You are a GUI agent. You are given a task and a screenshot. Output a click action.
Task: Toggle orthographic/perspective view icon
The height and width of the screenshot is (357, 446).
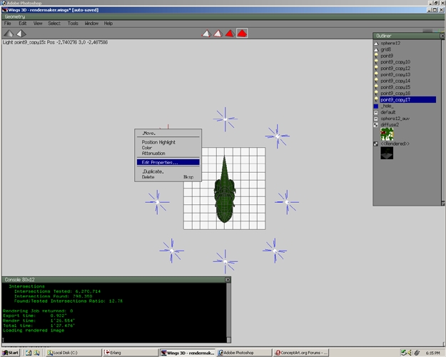(x=21, y=34)
